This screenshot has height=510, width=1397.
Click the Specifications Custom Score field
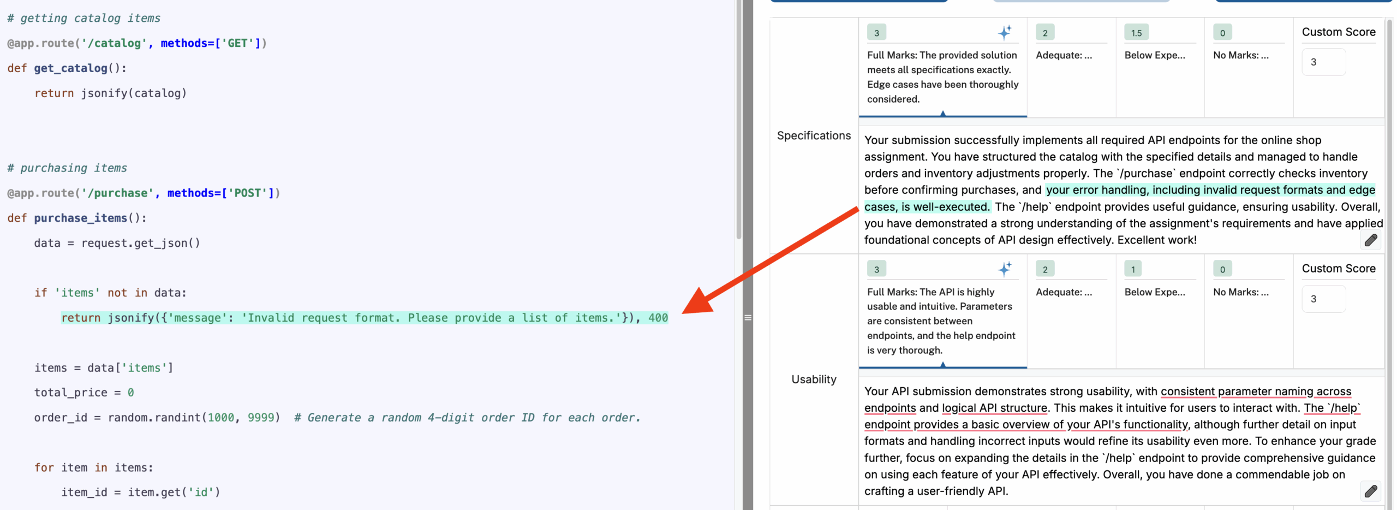(x=1323, y=62)
